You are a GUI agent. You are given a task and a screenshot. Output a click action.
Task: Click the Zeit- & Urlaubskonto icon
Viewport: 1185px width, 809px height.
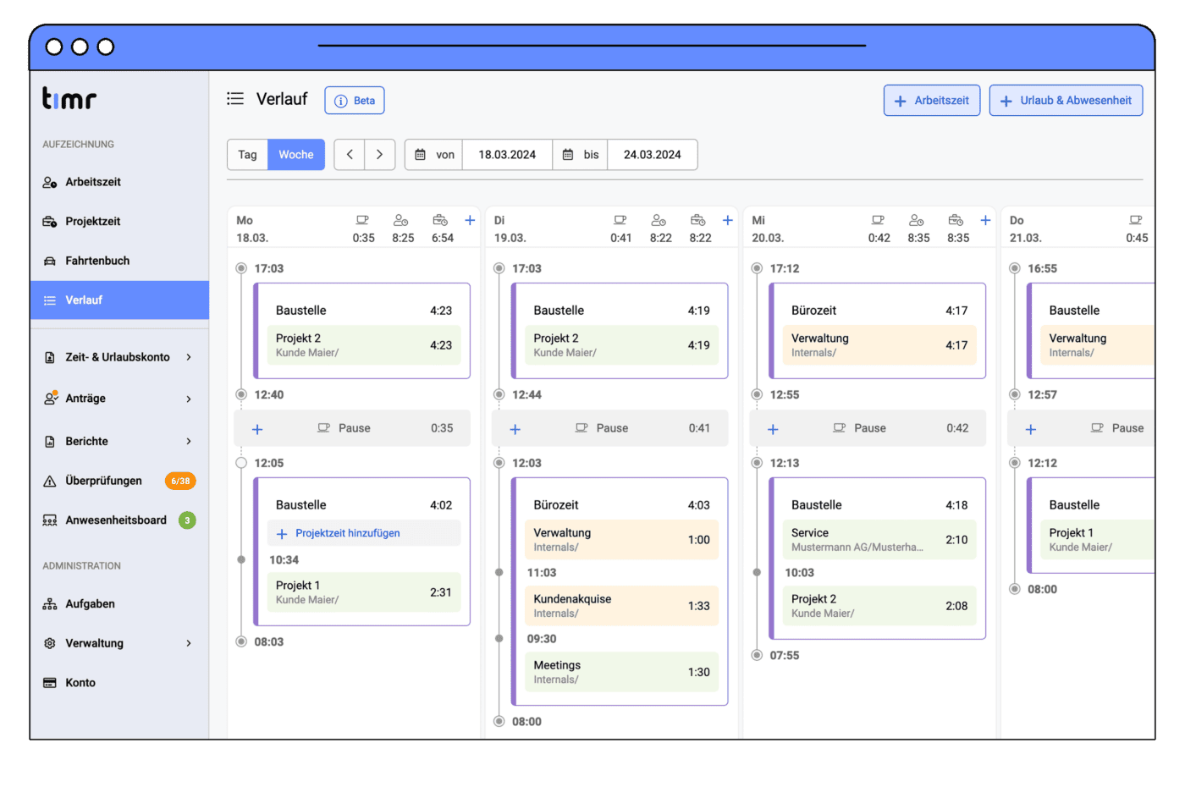[x=50, y=357]
